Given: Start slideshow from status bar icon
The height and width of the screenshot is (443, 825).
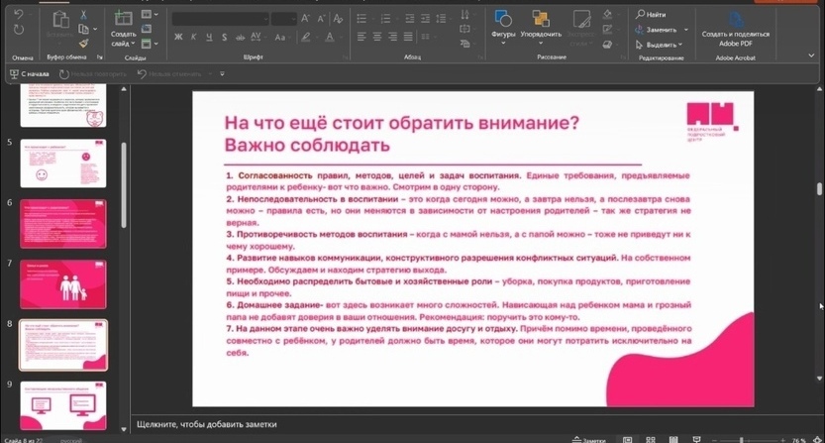Looking at the screenshot, I should click(x=696, y=440).
